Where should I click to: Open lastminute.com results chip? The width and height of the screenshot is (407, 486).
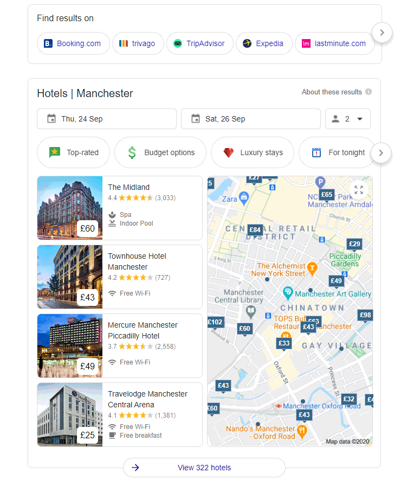(x=334, y=43)
